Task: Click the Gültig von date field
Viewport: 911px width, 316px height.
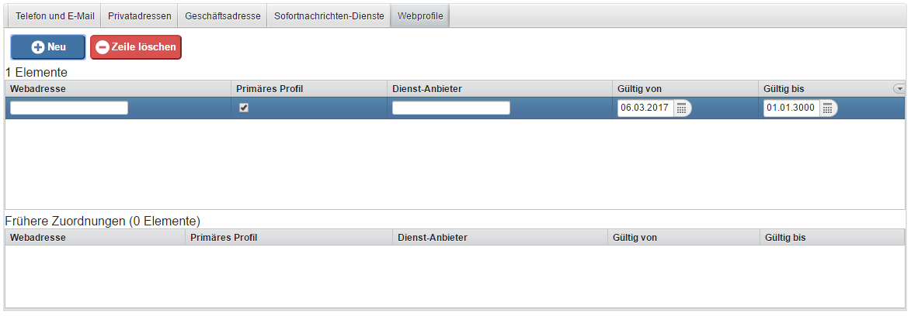Action: point(645,108)
